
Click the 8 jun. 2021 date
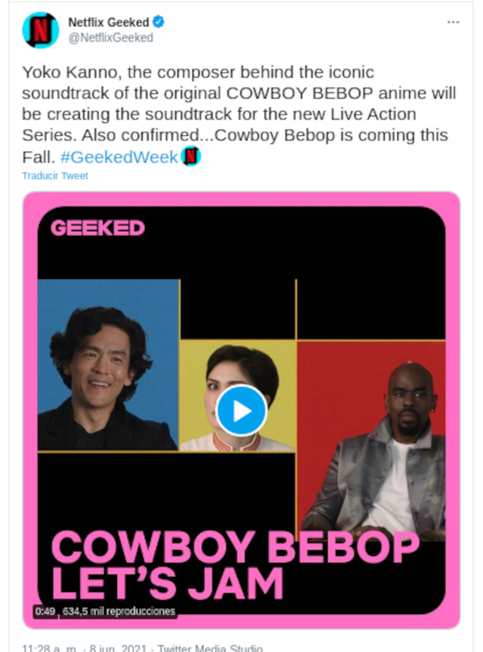[x=118, y=647]
